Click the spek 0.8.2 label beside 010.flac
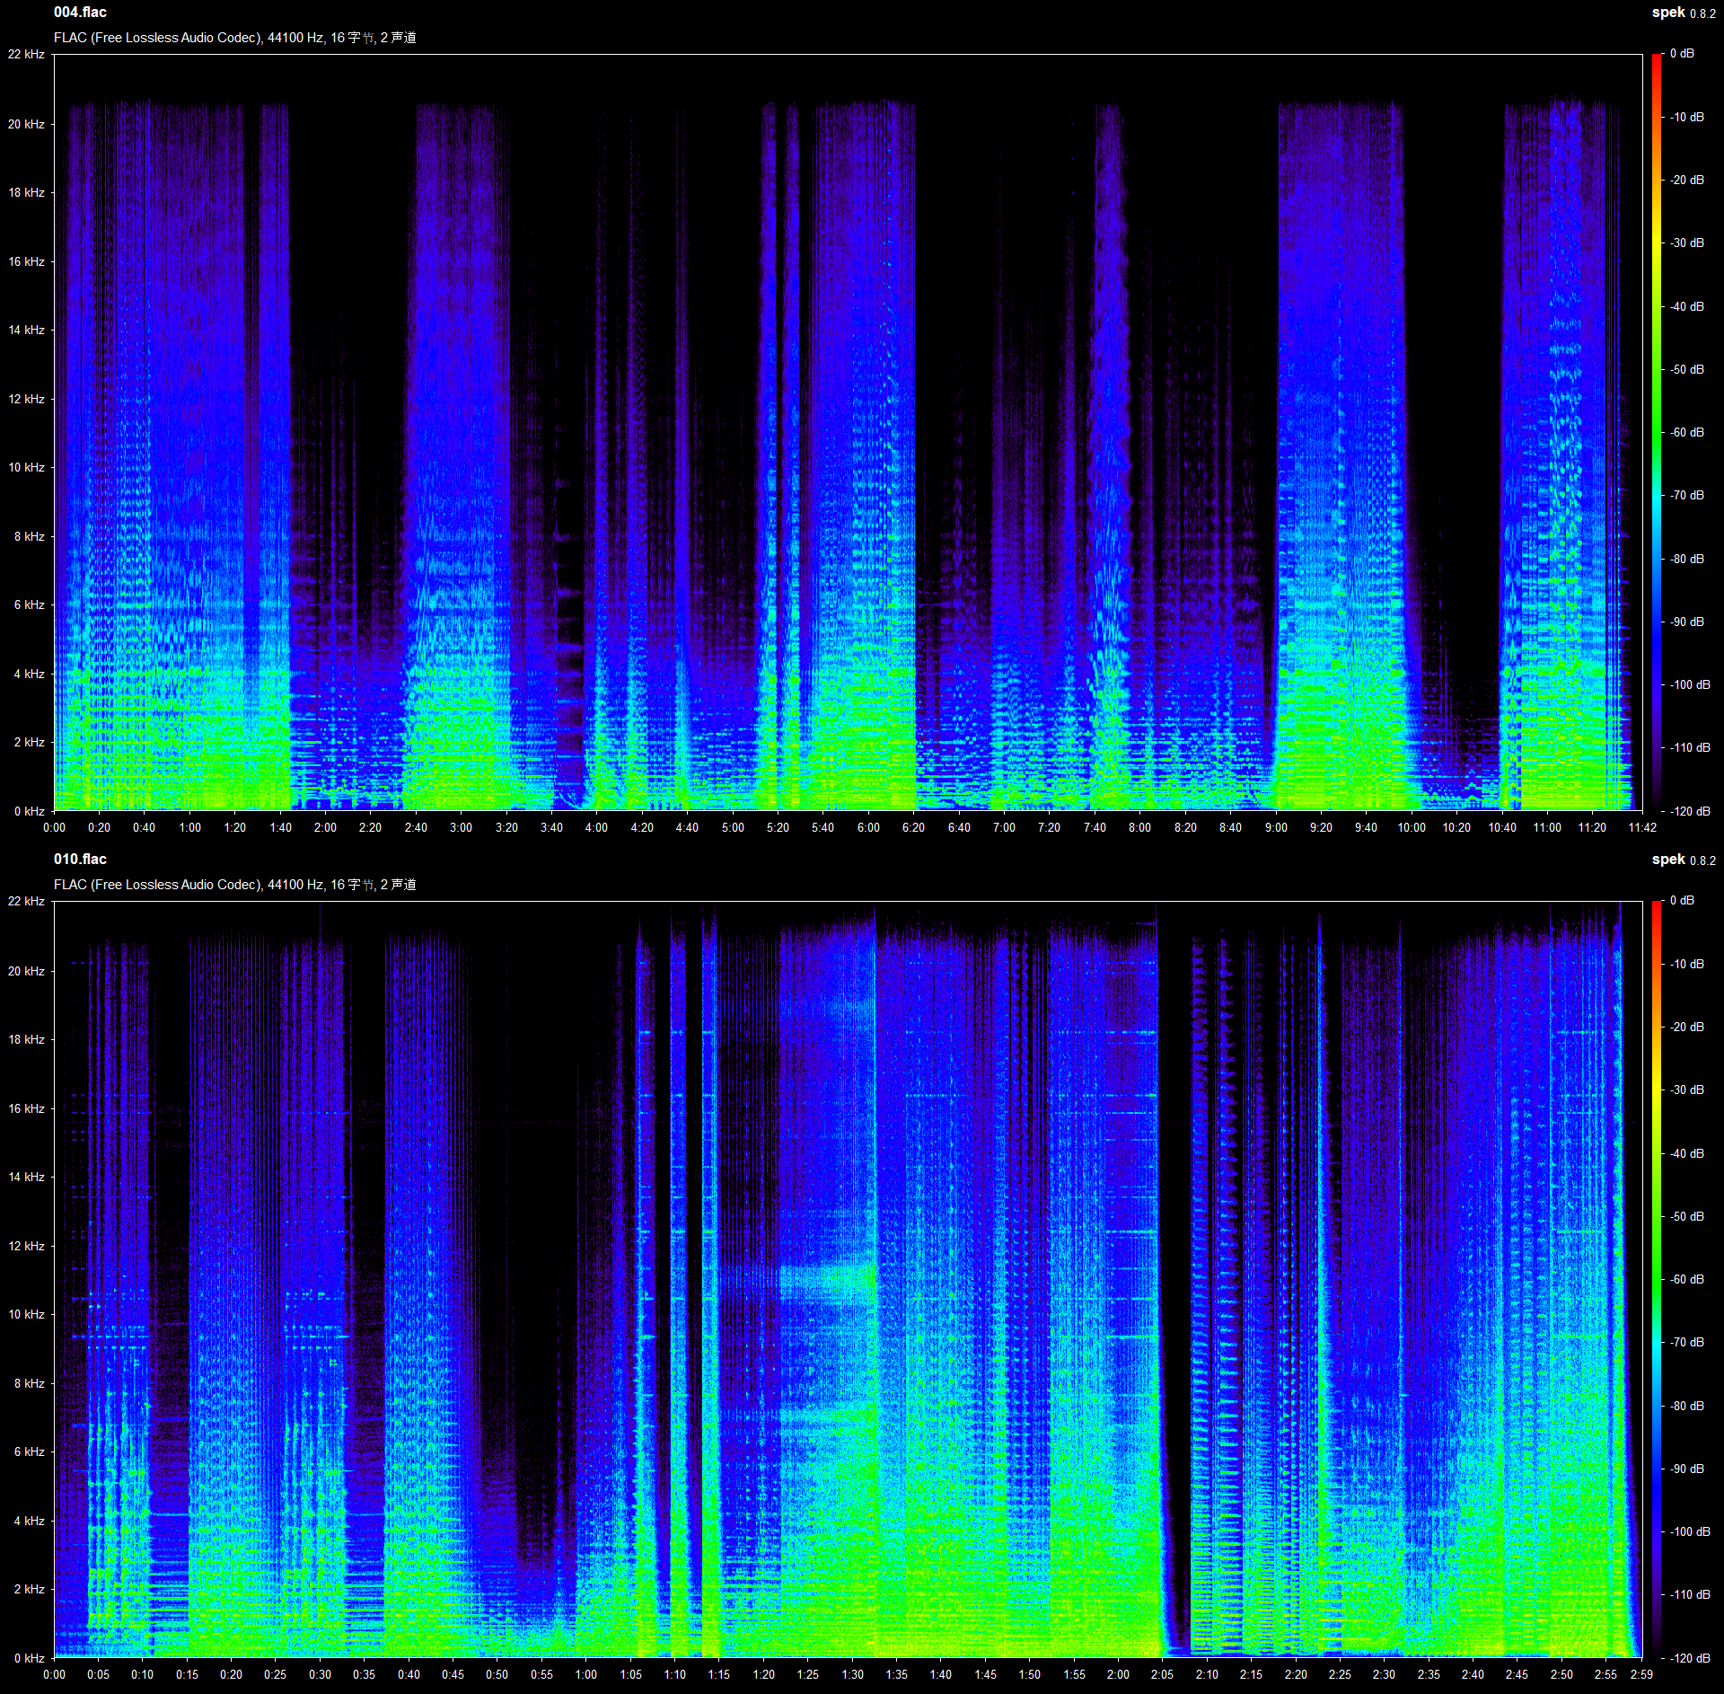 tap(1684, 860)
